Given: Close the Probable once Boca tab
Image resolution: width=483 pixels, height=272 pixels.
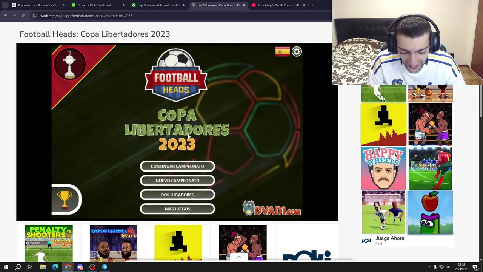Looking at the screenshot, I should 64,5.
